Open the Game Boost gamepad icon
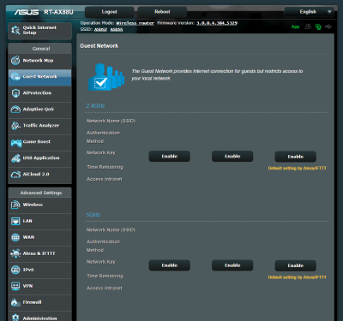Viewport: 343px width, 321px height. [16, 142]
